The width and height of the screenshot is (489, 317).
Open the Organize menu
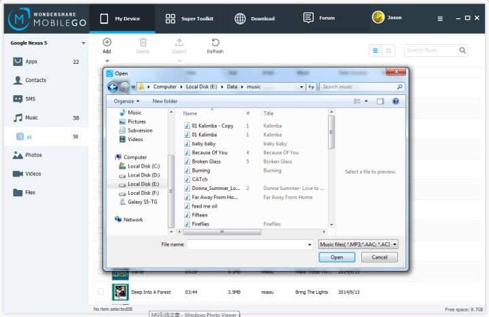[126, 101]
